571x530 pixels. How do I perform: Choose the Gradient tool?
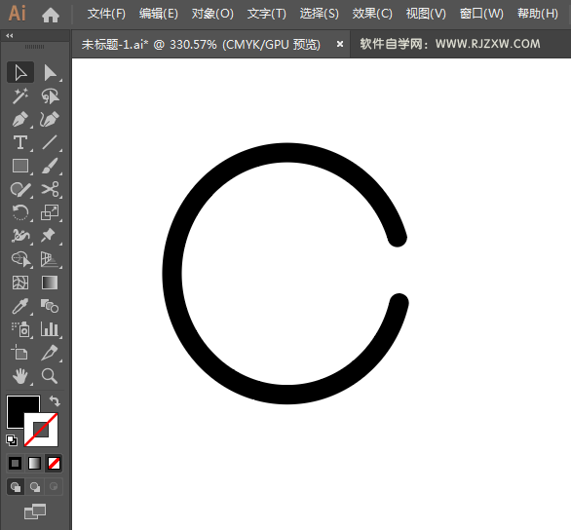click(50, 283)
